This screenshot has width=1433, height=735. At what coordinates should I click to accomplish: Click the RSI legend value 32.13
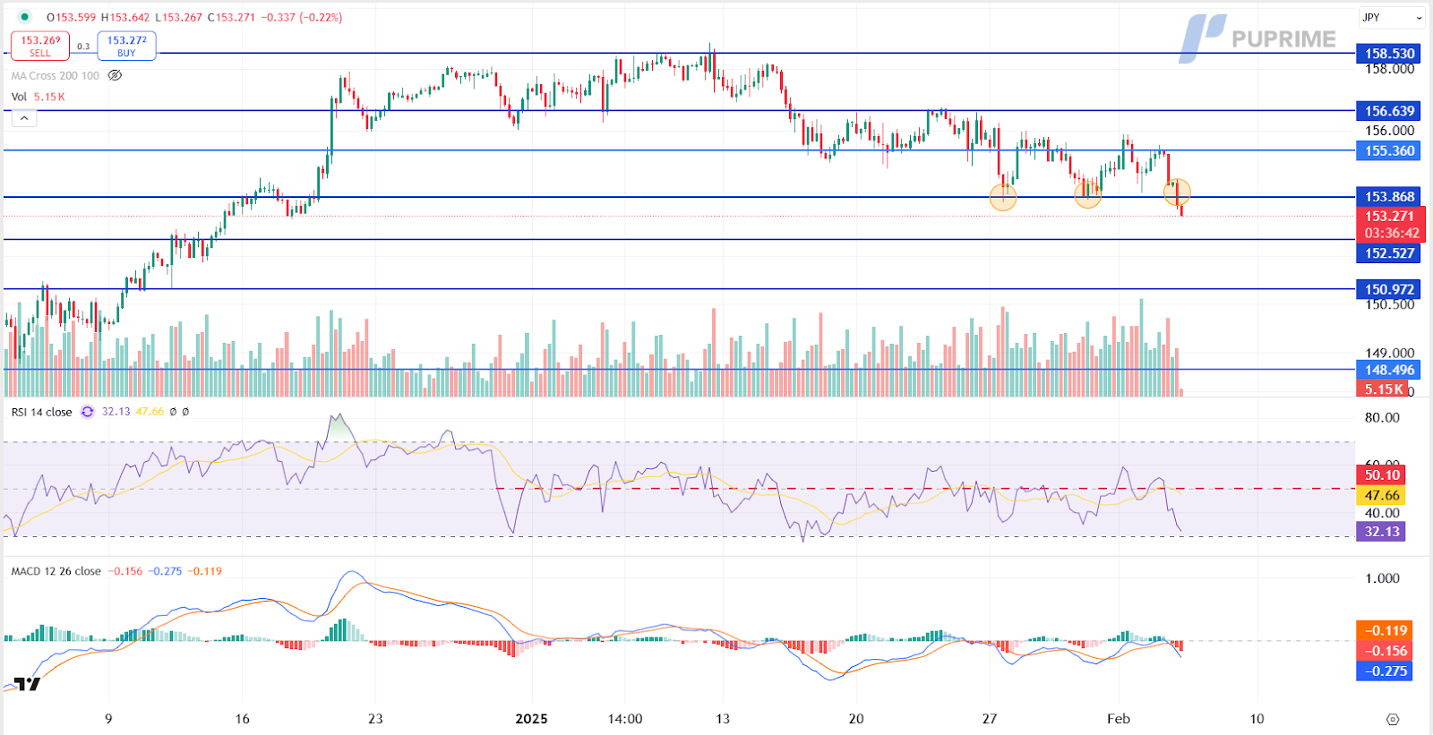pyautogui.click(x=116, y=412)
